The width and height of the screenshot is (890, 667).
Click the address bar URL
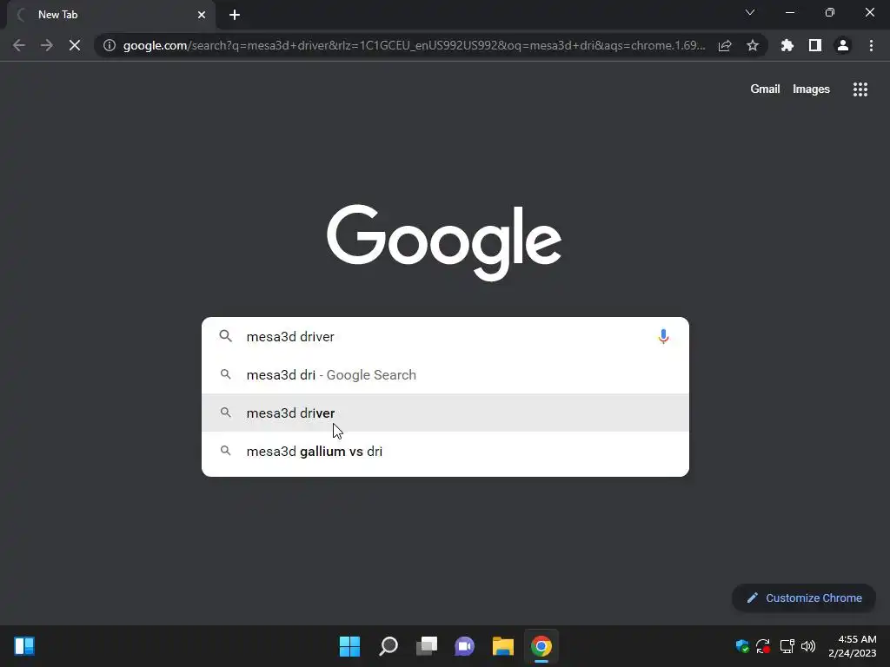[x=415, y=45]
